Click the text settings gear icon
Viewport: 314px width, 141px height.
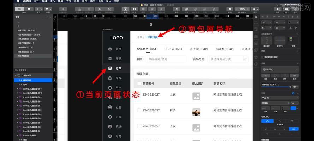click(x=293, y=93)
